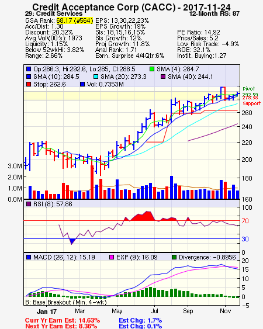The image size is (263, 329).
Task: Click the Stop: 262.6 legend text
Action: click(50, 84)
